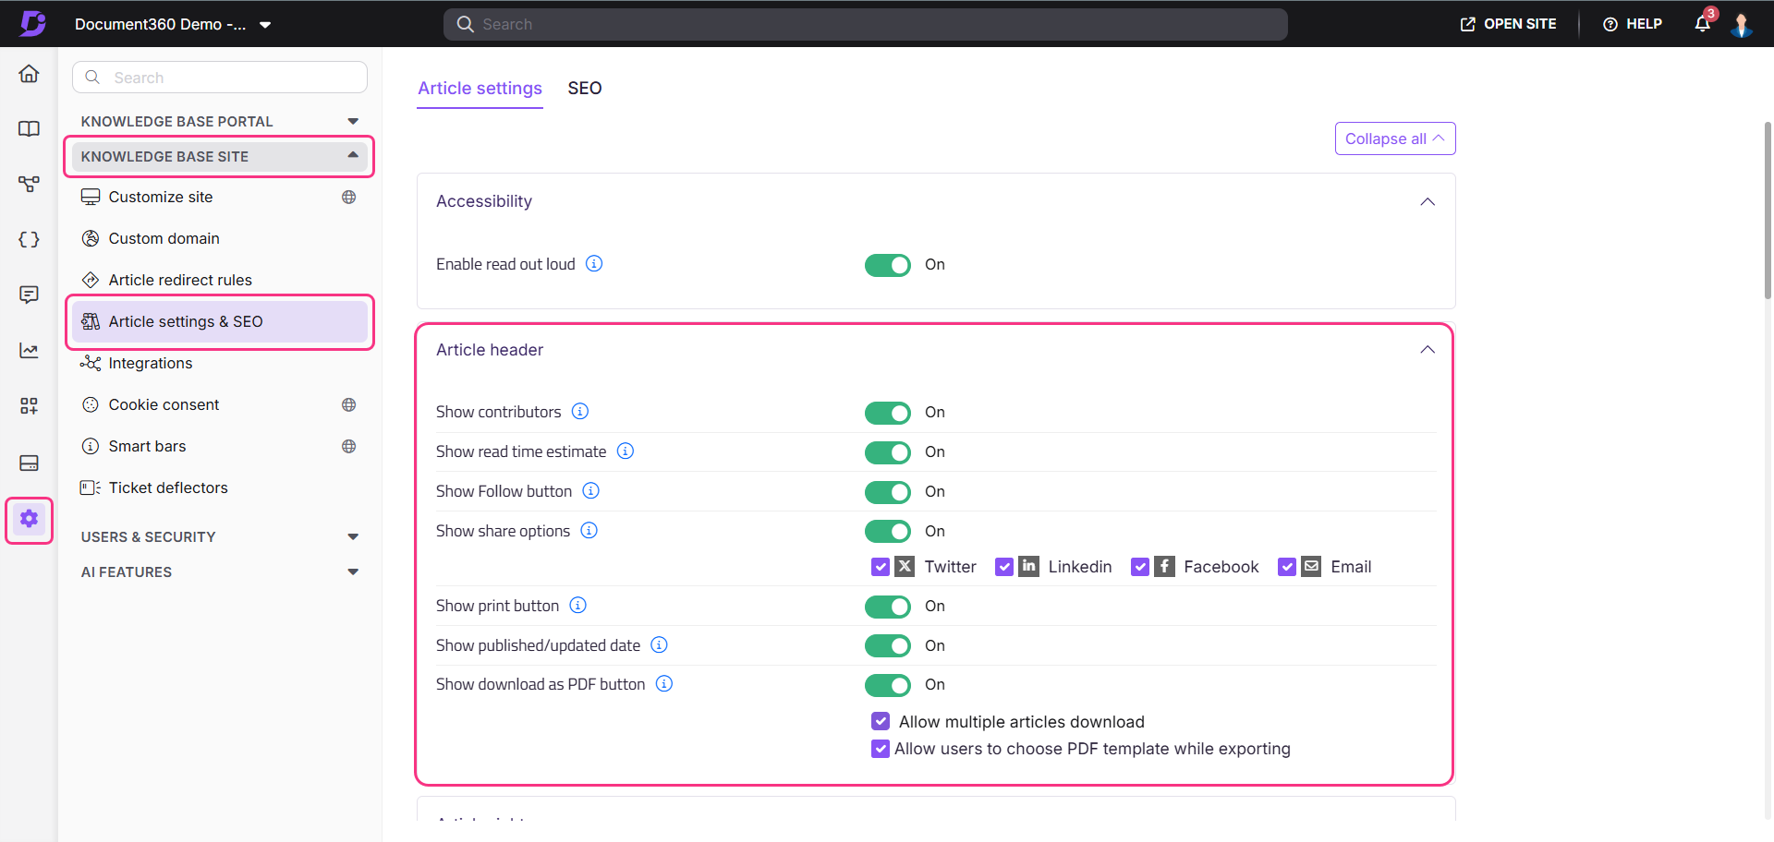Image resolution: width=1774 pixels, height=842 pixels.
Task: Click the top global Search field
Action: [x=865, y=24]
